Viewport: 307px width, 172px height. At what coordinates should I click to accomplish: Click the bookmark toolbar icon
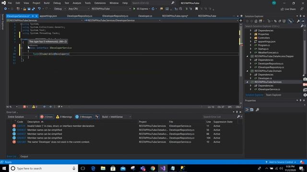point(197,9)
